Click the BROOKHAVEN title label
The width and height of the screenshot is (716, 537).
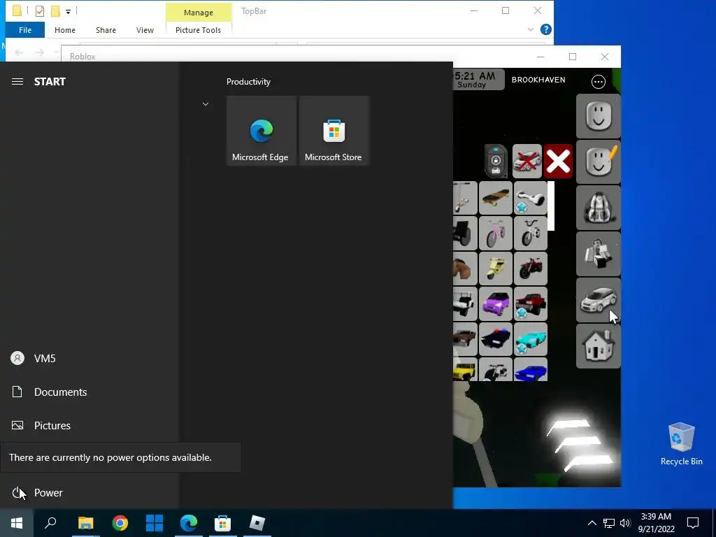[x=538, y=80]
